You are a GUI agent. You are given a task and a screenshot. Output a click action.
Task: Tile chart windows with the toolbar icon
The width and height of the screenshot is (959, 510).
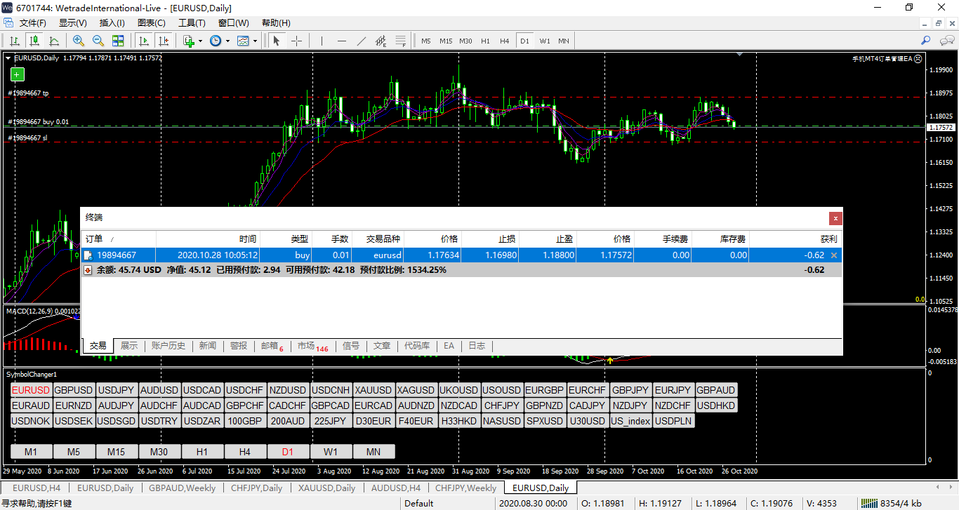(118, 41)
